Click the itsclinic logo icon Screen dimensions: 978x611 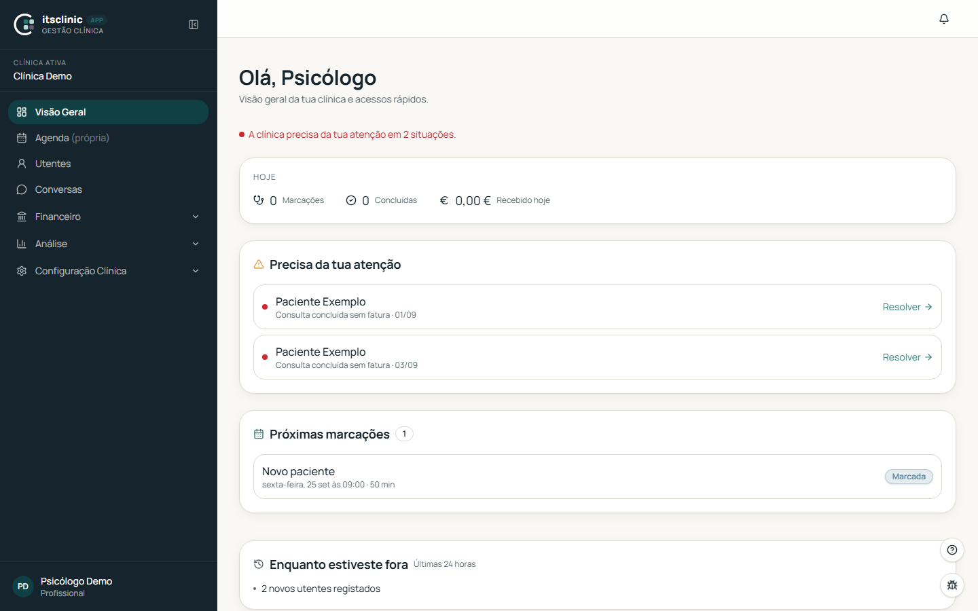point(24,24)
